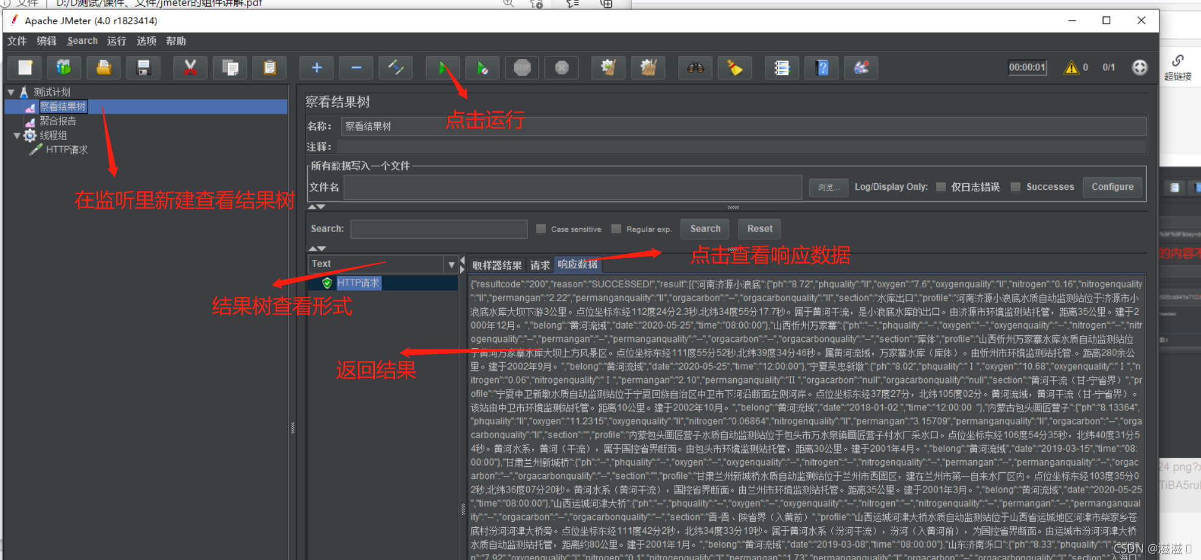Click the Open file folder icon
Screen dimensions: 1201x560
coord(103,68)
